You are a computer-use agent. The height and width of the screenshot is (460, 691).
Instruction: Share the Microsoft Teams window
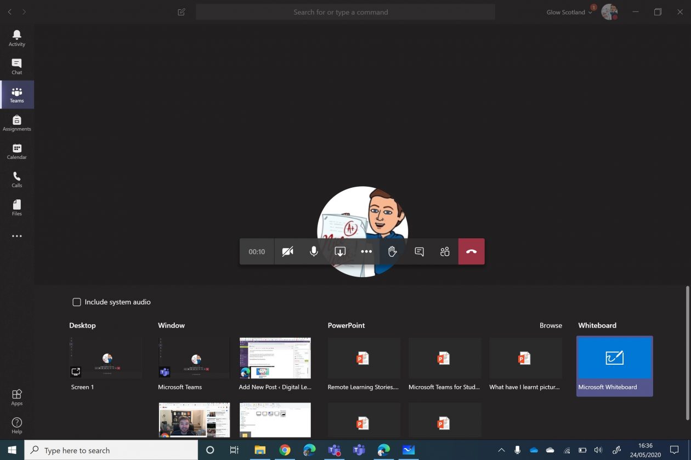(194, 364)
